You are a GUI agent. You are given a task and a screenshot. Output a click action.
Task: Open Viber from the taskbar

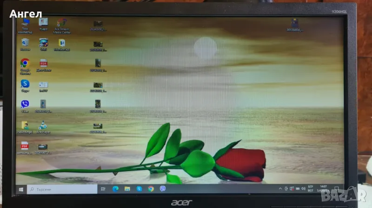163,189
